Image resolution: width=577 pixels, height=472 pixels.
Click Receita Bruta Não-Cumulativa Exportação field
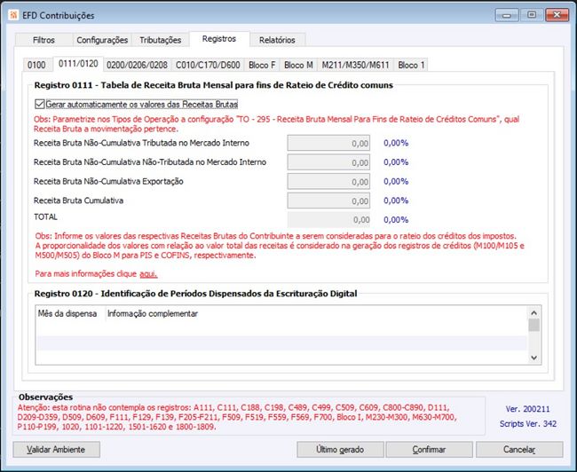pyautogui.click(x=328, y=181)
